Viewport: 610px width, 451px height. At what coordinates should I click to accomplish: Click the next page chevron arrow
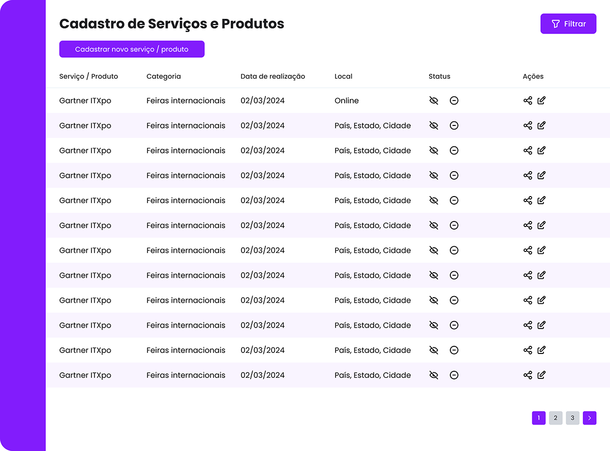point(590,418)
